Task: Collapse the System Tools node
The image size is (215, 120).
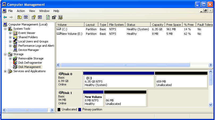Action: coord(5,29)
